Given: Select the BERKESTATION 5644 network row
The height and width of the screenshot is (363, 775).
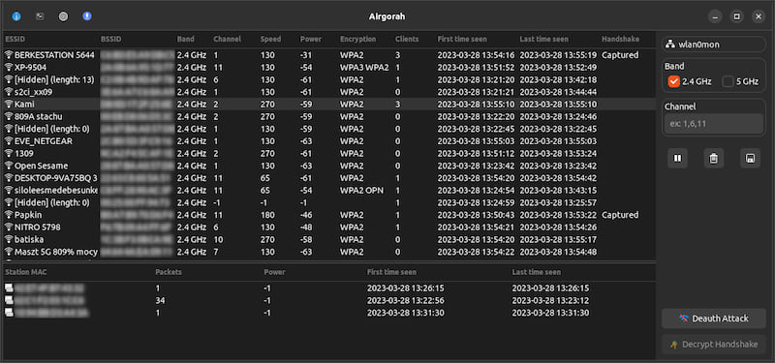Looking at the screenshot, I should click(x=328, y=55).
